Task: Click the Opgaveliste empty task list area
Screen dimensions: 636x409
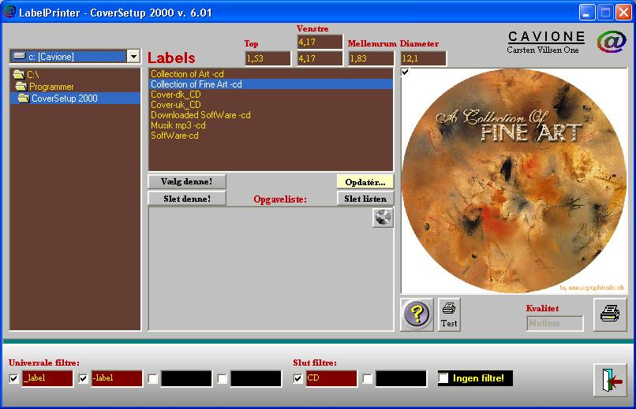Action: 271,270
